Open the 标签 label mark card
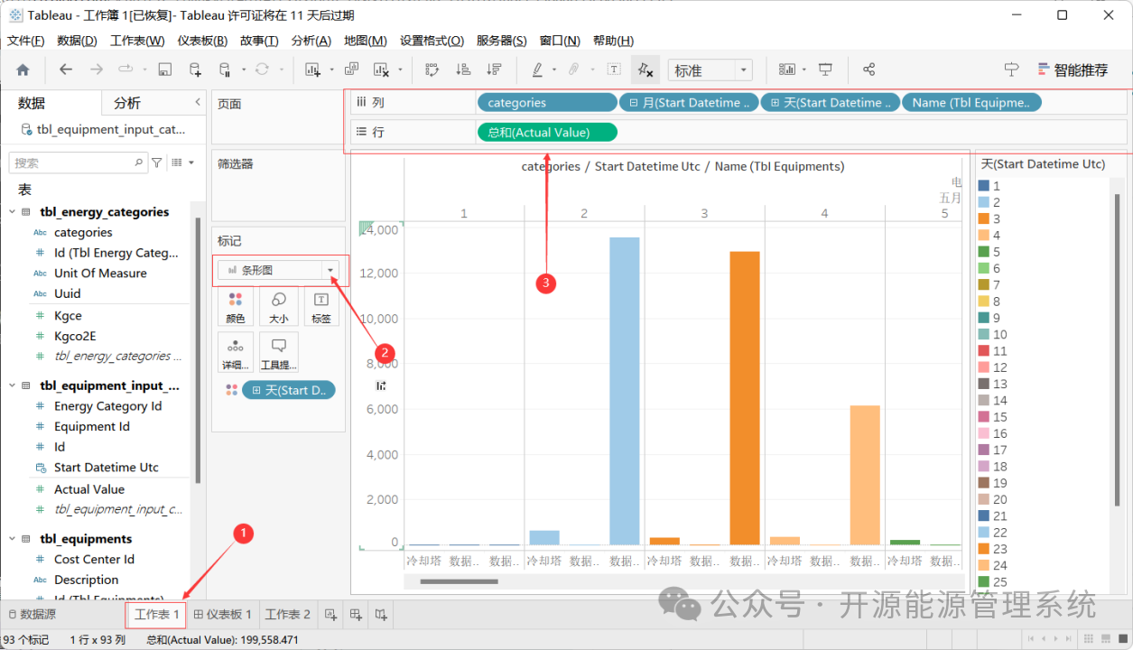Screen dimensions: 1133x650 [x=320, y=307]
